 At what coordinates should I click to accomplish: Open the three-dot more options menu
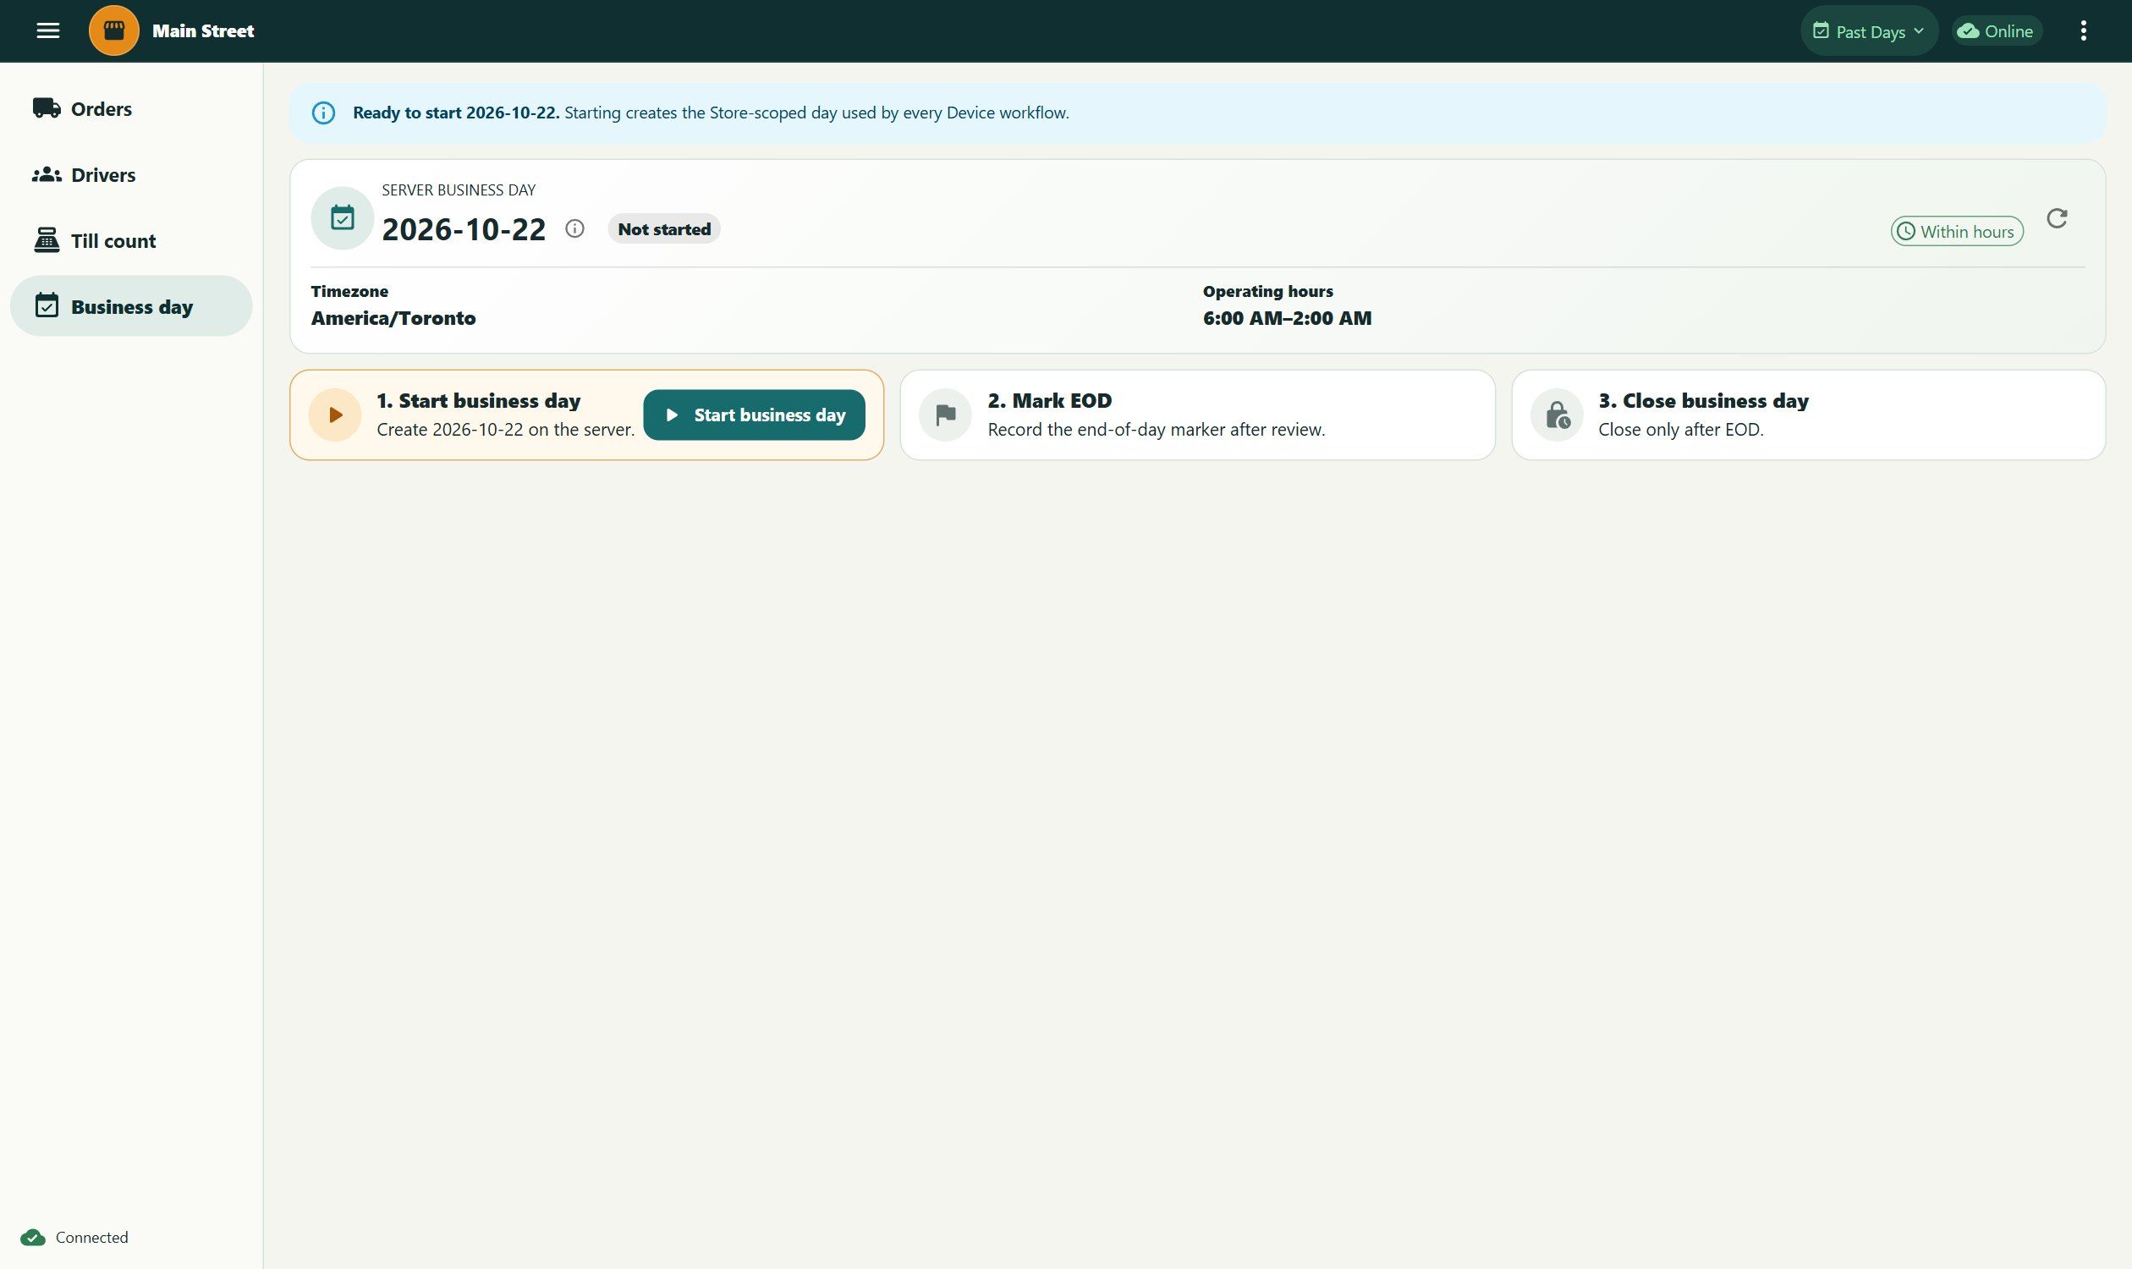coord(2083,30)
